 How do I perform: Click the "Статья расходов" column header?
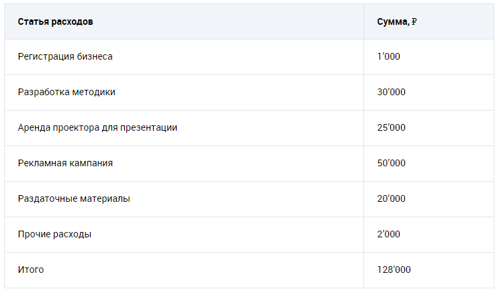[55, 21]
